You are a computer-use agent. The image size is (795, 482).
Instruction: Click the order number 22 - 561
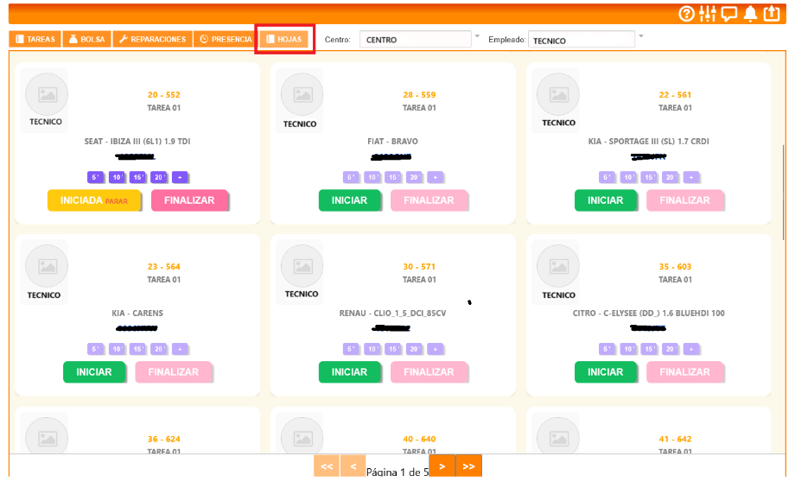675,95
